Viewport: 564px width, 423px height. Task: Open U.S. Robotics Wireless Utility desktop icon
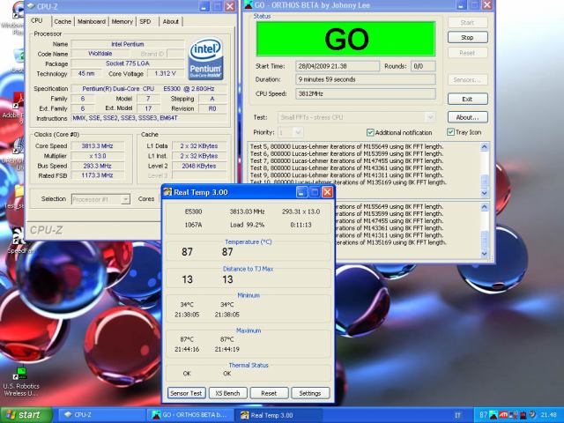click(x=21, y=382)
